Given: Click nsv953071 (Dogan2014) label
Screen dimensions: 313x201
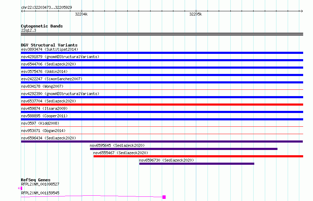Looking at the screenshot, I should [43, 131].
